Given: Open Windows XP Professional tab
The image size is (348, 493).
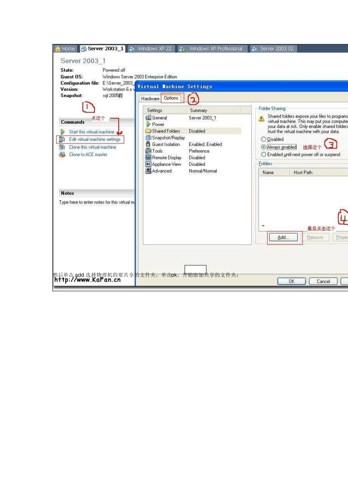Looking at the screenshot, I should [212, 48].
